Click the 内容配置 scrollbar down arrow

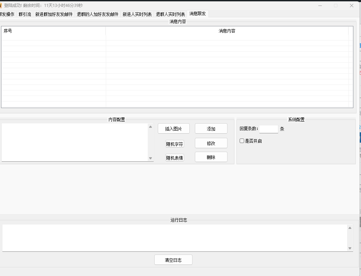point(151,158)
